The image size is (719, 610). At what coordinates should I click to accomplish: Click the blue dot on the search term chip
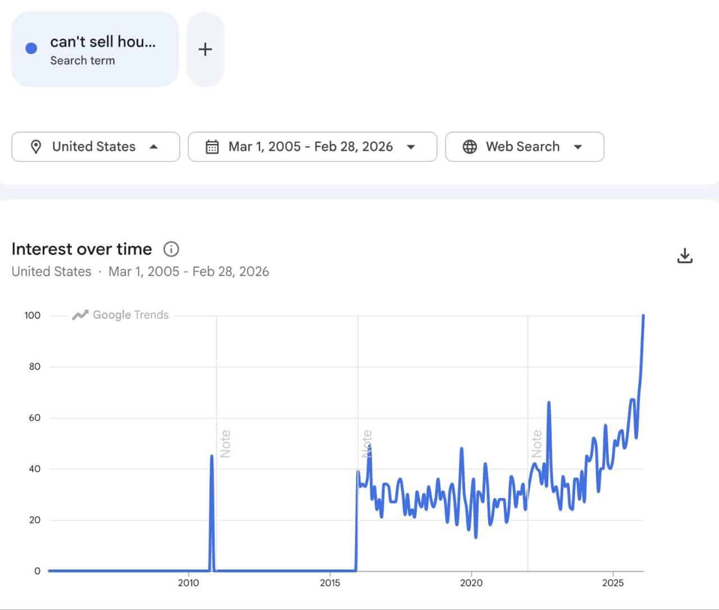31,48
